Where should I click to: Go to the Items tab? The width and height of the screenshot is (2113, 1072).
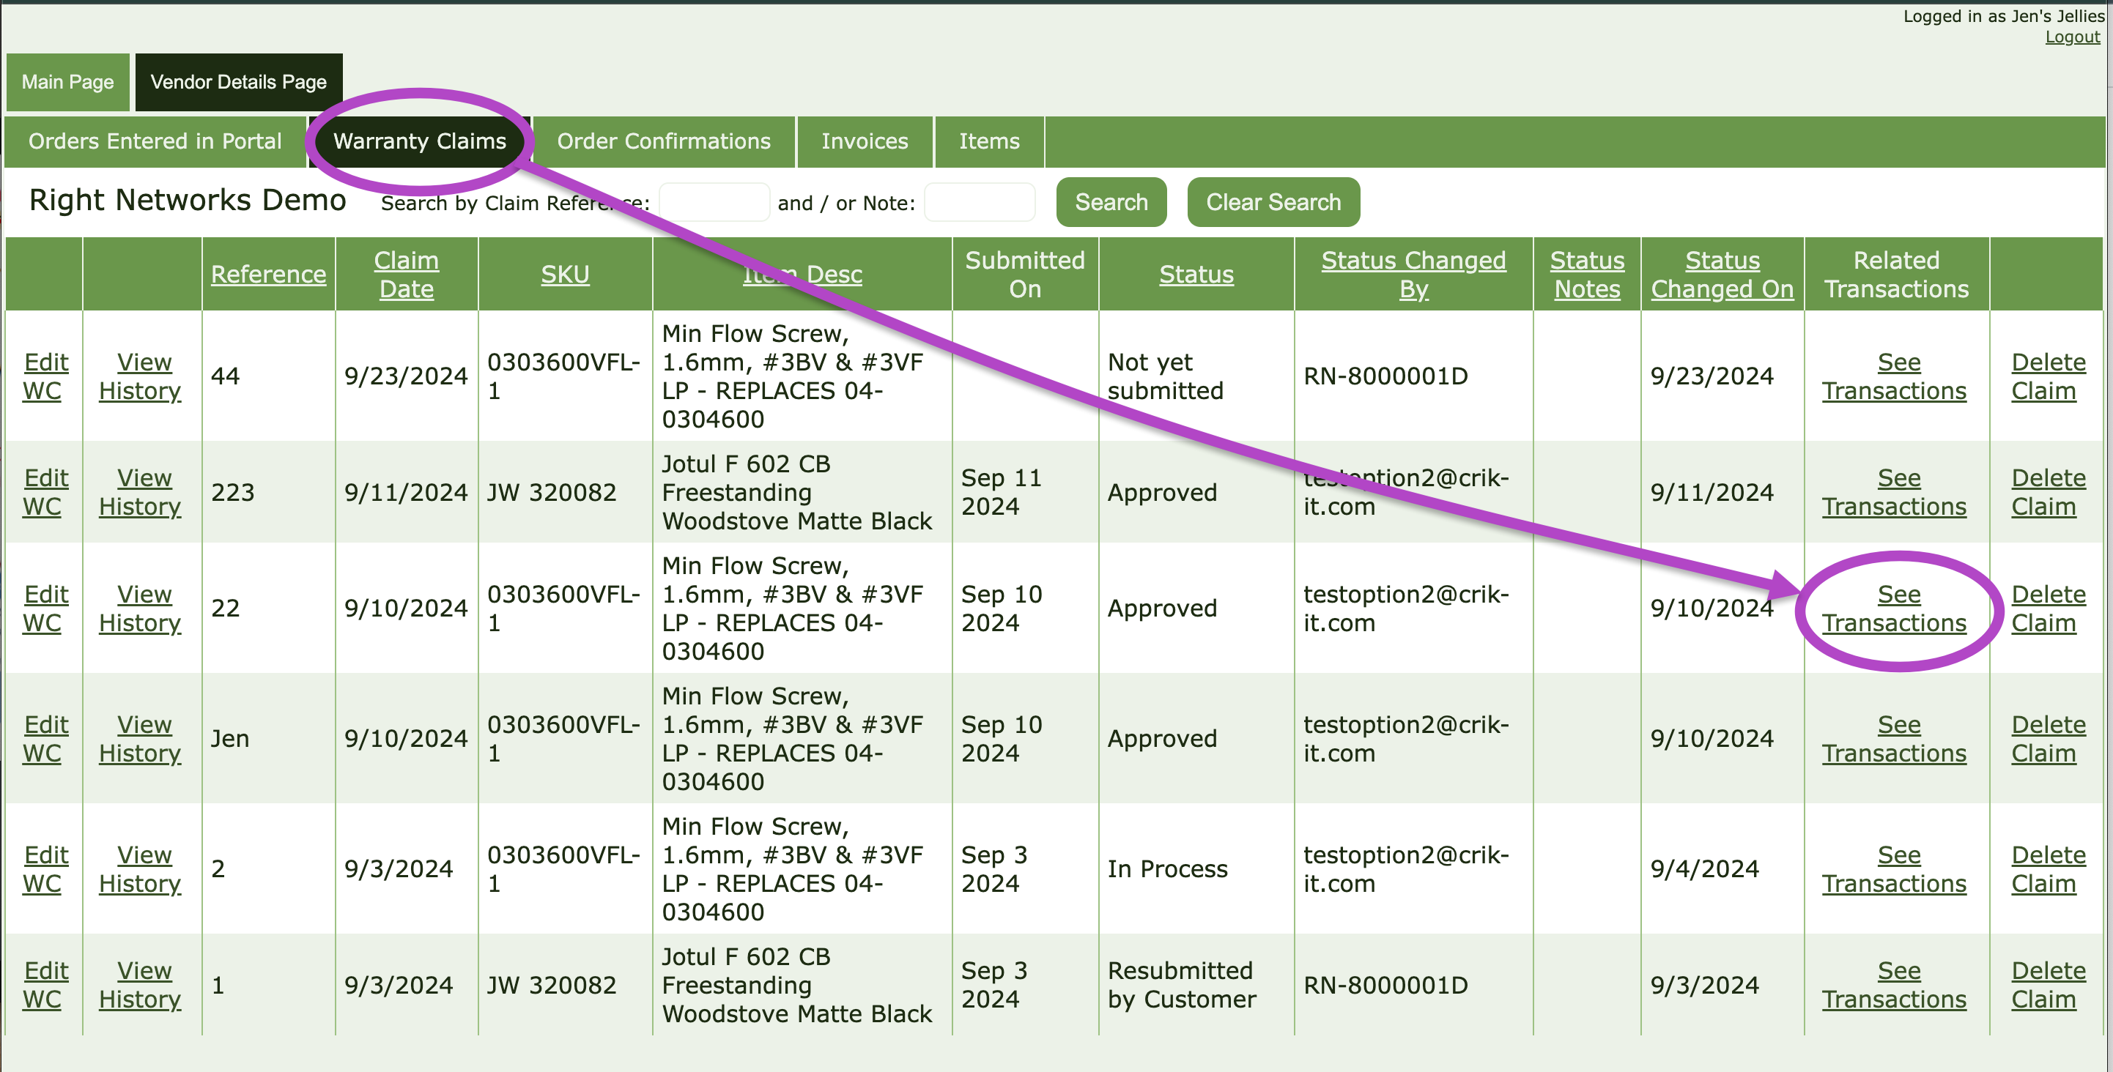tap(988, 141)
